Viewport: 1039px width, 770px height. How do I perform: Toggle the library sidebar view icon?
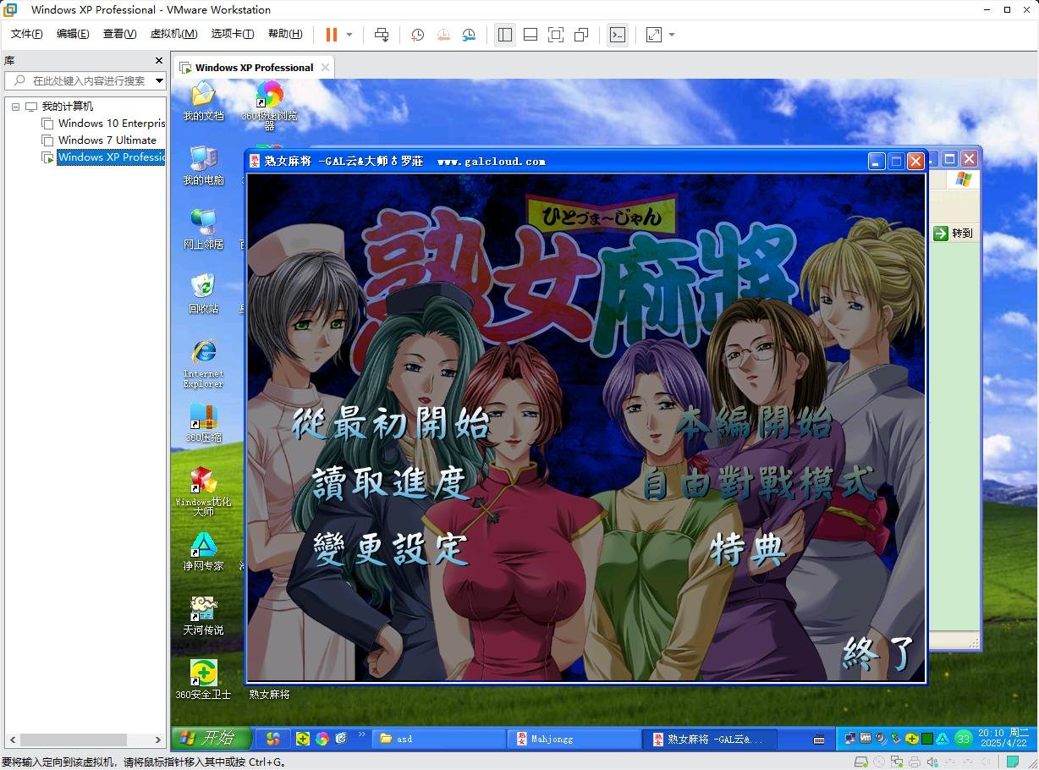505,35
